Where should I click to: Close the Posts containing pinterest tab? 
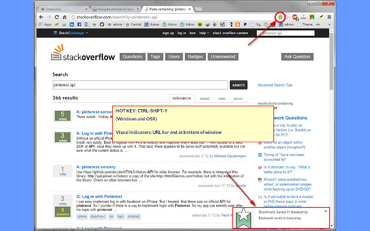(190, 9)
